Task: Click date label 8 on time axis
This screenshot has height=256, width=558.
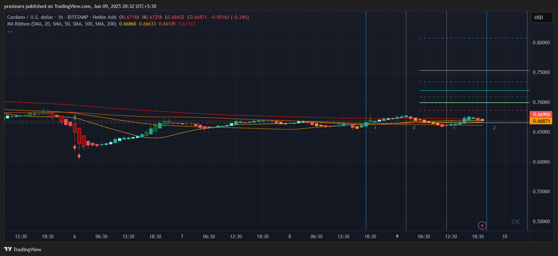Action: point(290,237)
